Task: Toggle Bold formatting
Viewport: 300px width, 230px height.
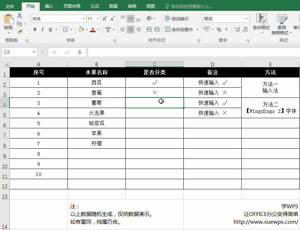Action: point(35,30)
